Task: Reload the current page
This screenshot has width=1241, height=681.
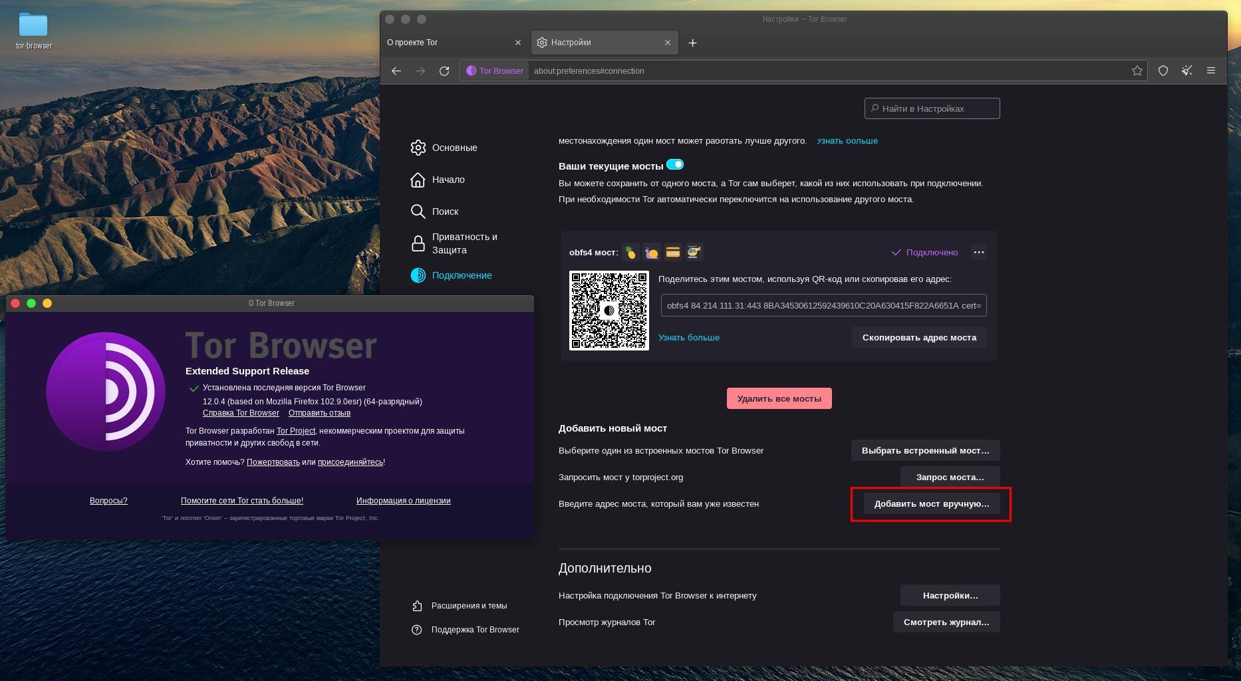Action: [444, 70]
